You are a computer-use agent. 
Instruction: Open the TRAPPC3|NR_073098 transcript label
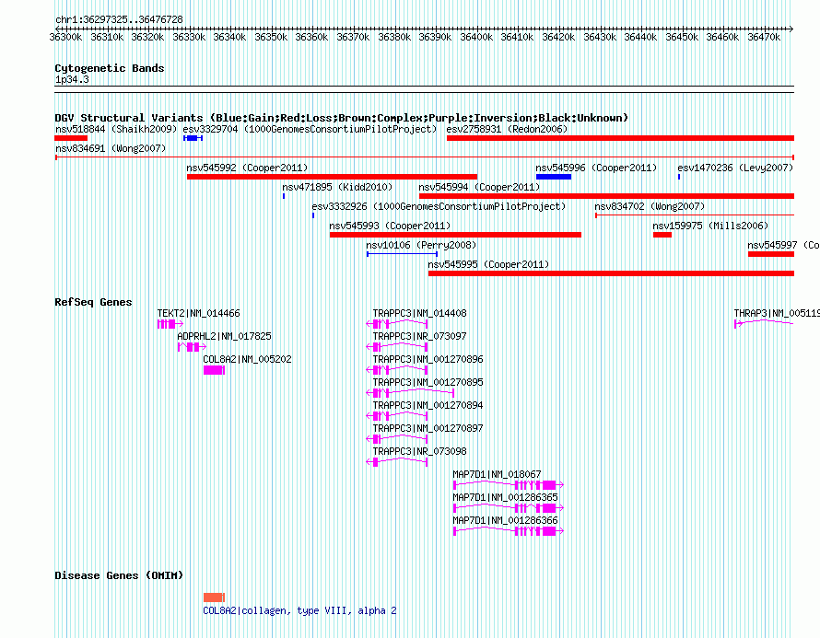point(419,451)
